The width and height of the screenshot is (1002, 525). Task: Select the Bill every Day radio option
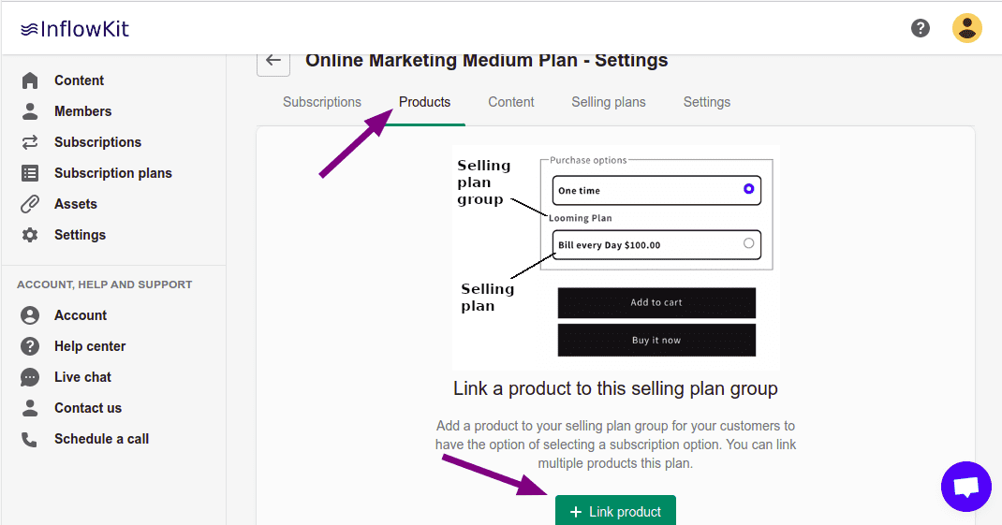point(748,244)
